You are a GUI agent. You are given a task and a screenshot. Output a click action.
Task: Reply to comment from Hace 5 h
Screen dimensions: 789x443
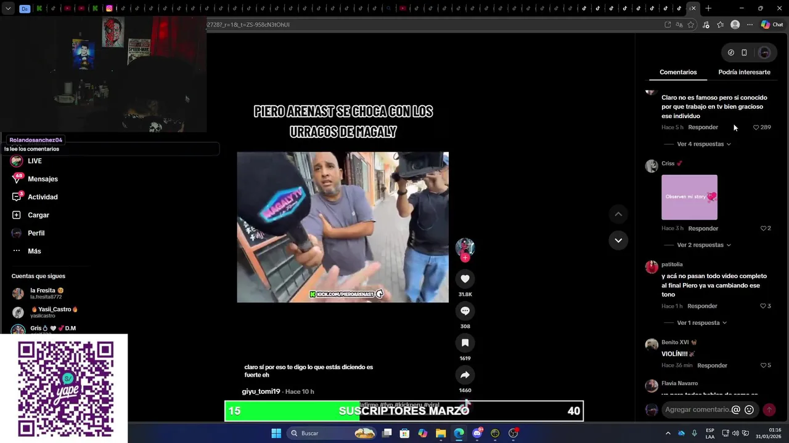click(x=703, y=127)
